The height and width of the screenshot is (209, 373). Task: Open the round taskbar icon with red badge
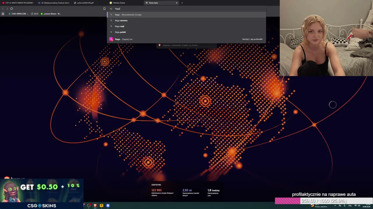[89, 206]
